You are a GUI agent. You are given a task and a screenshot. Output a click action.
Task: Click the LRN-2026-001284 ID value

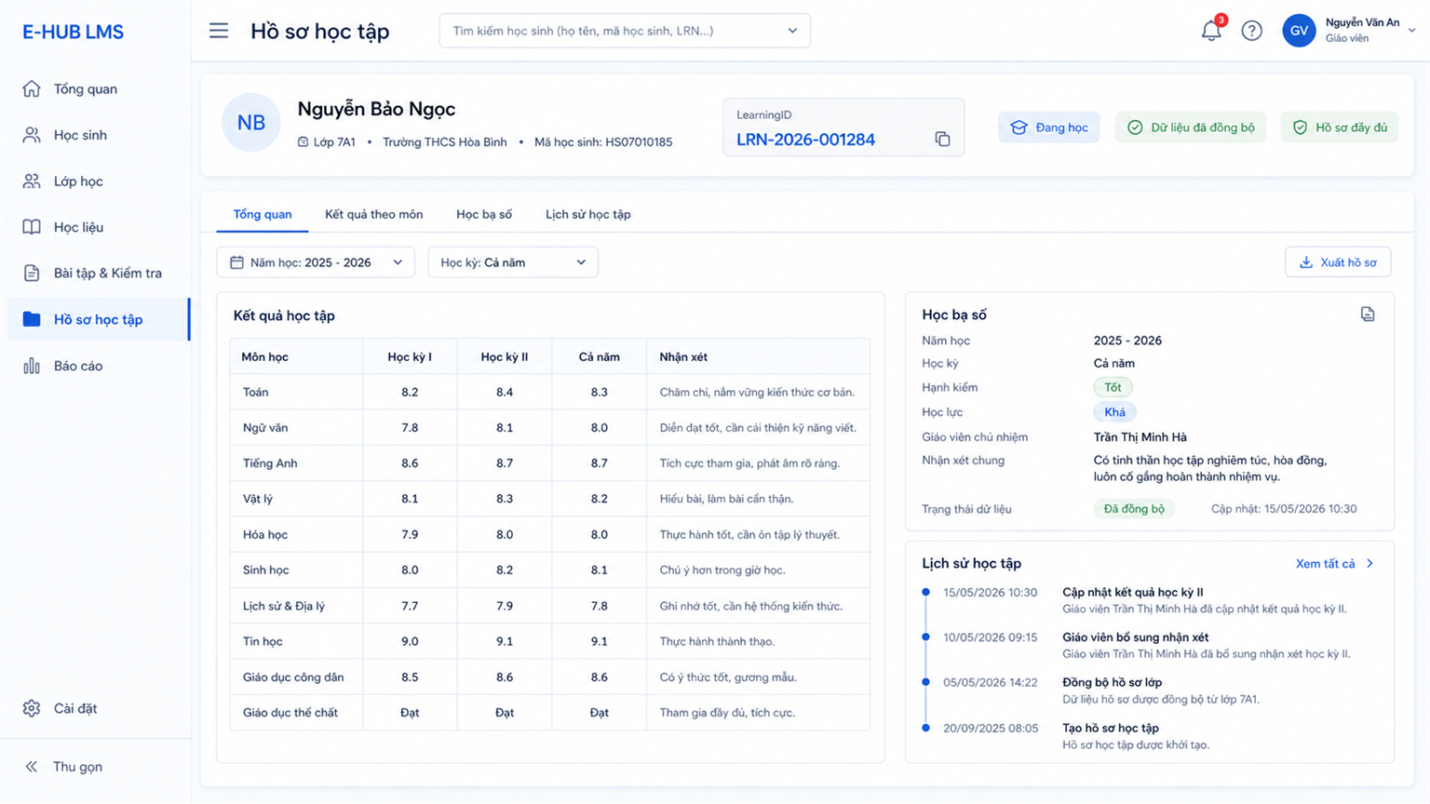click(x=805, y=140)
